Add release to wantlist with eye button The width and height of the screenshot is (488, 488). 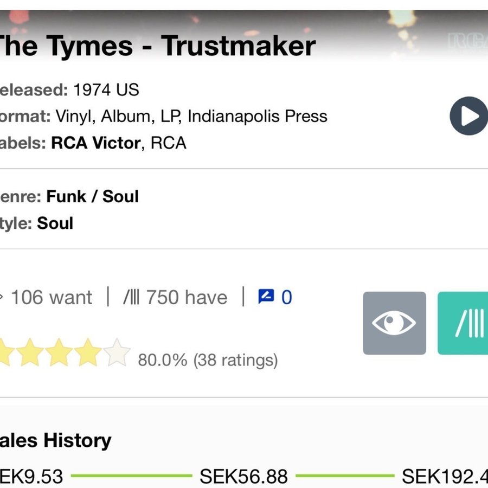[x=394, y=323]
